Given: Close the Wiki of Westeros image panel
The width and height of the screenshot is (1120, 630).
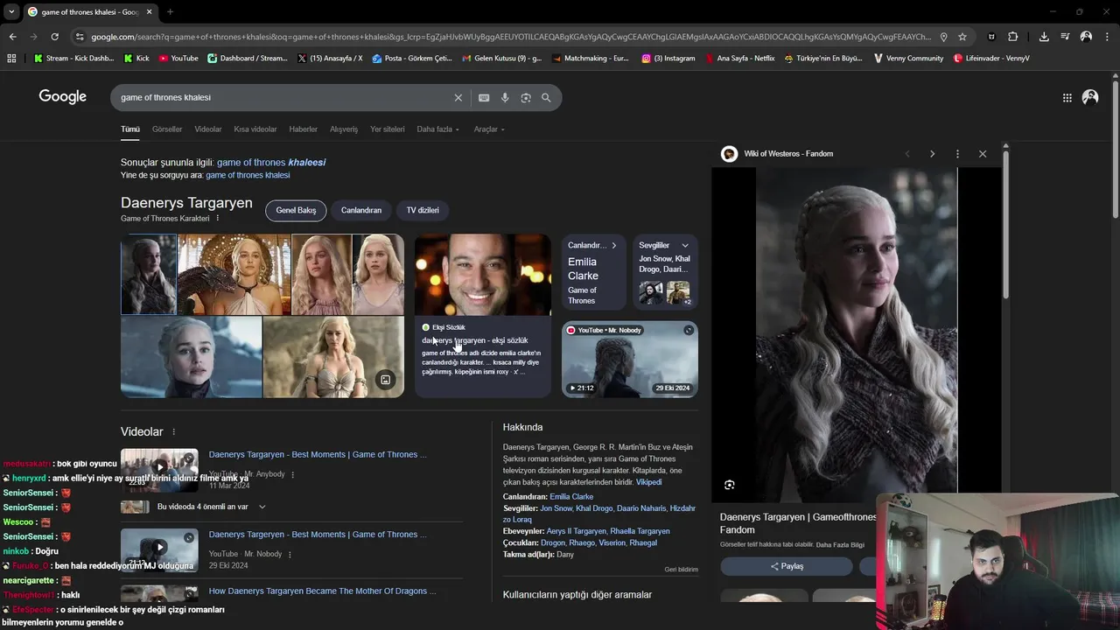Looking at the screenshot, I should [983, 154].
